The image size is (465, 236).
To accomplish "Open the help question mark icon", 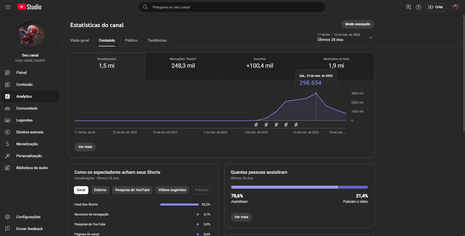I will [x=418, y=7].
